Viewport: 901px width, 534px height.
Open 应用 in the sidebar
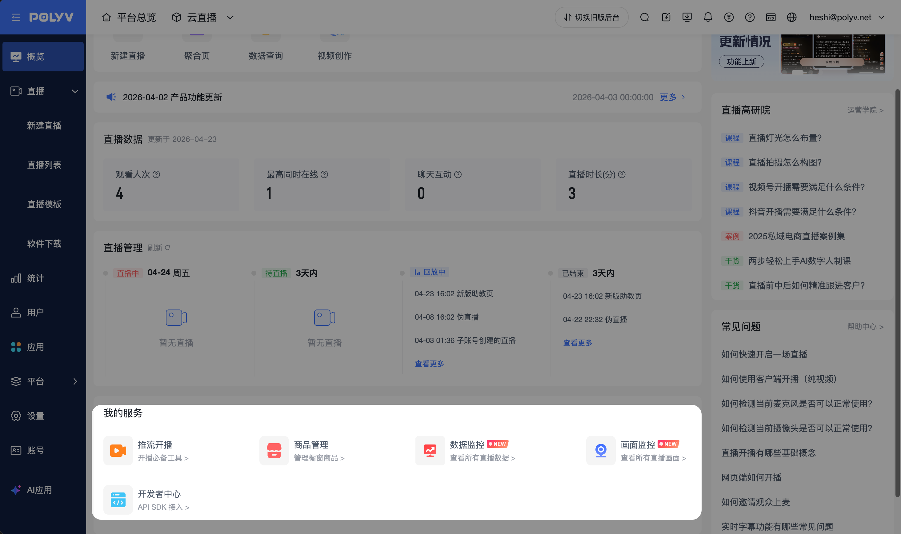(43, 347)
